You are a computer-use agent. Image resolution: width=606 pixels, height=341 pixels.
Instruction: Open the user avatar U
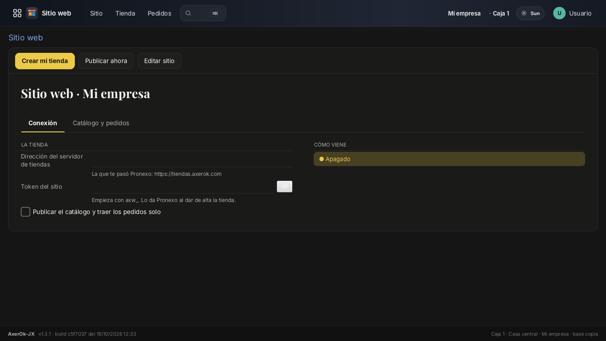tap(559, 13)
